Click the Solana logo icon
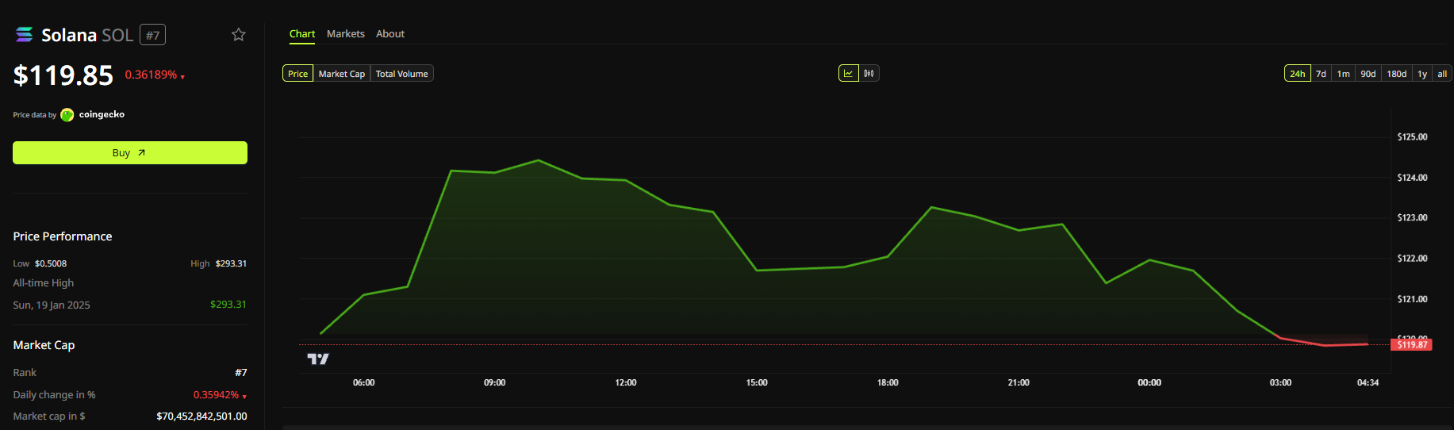 click(x=25, y=35)
